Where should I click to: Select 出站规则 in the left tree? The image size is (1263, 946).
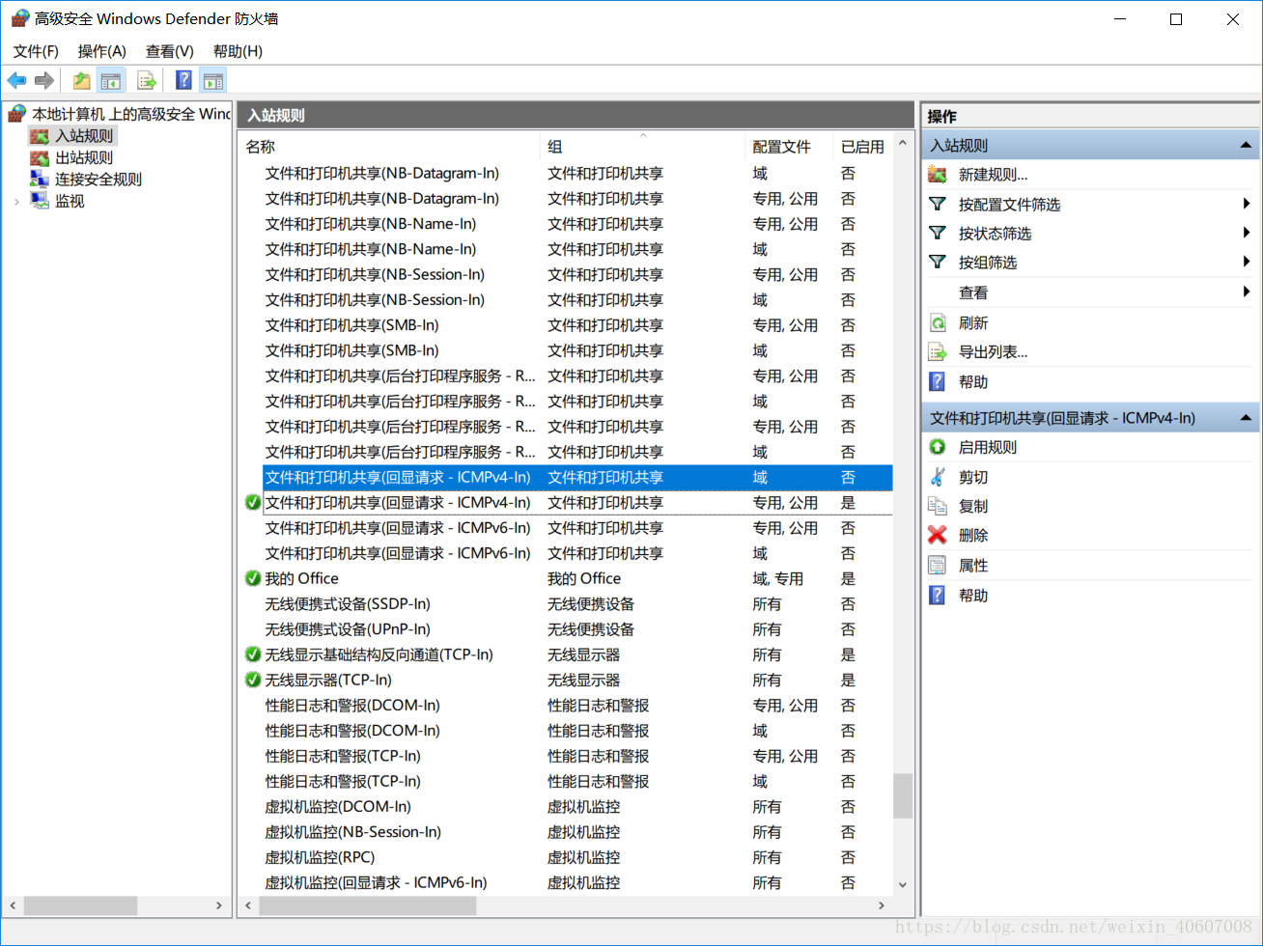84,157
